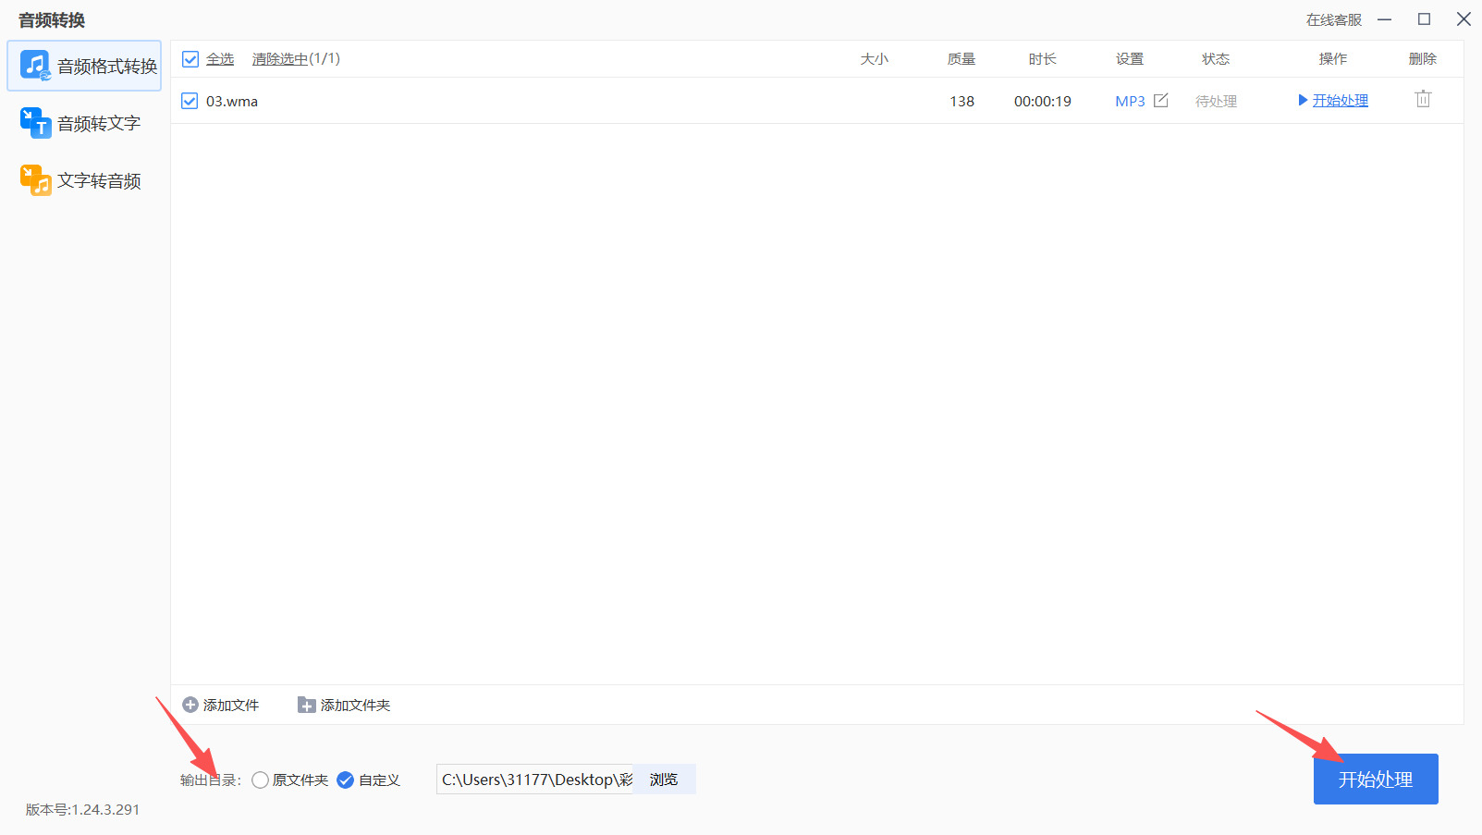Click the 待处理 status text
Image resolution: width=1482 pixels, height=835 pixels.
[x=1217, y=101]
